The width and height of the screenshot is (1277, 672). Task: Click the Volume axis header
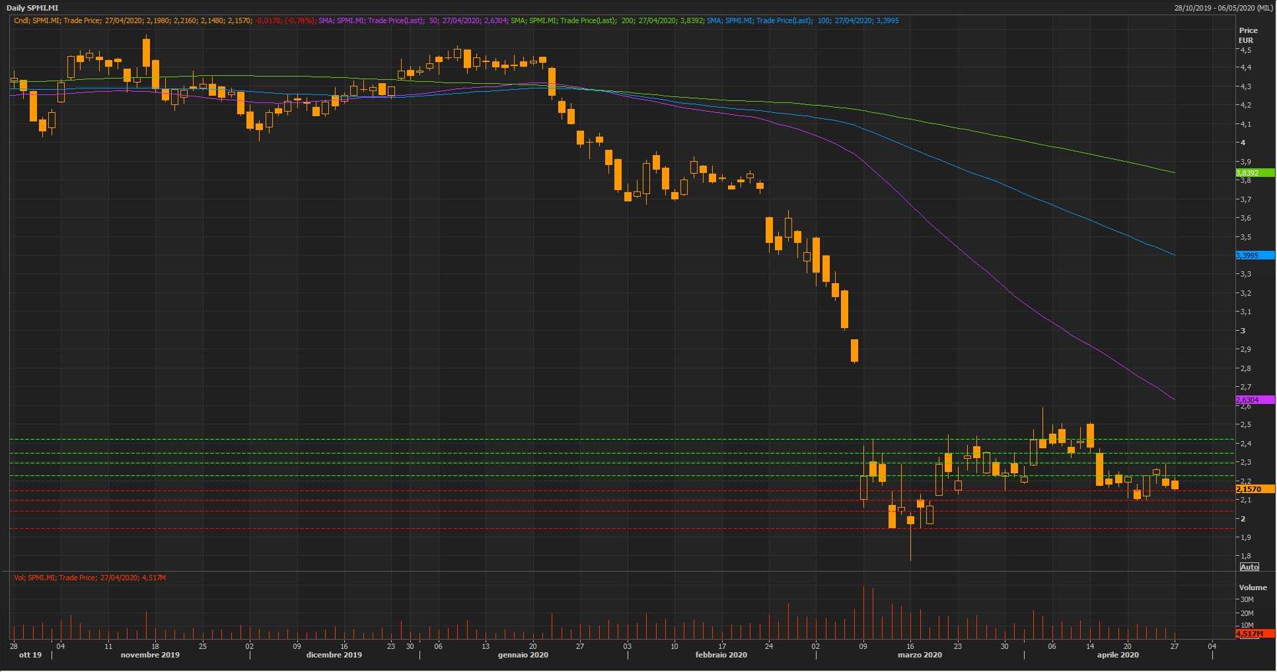point(1253,588)
